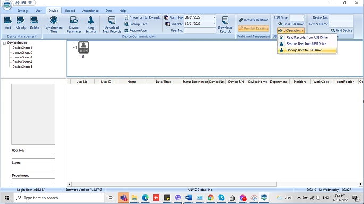This screenshot has width=364, height=204.
Task: Click the right scroll arrow of records table
Action: tap(361, 184)
